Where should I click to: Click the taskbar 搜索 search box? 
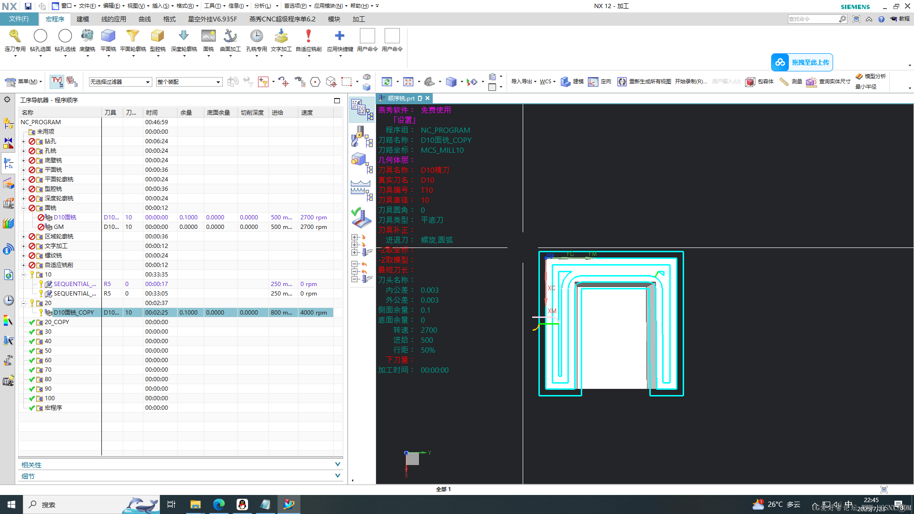coord(90,504)
